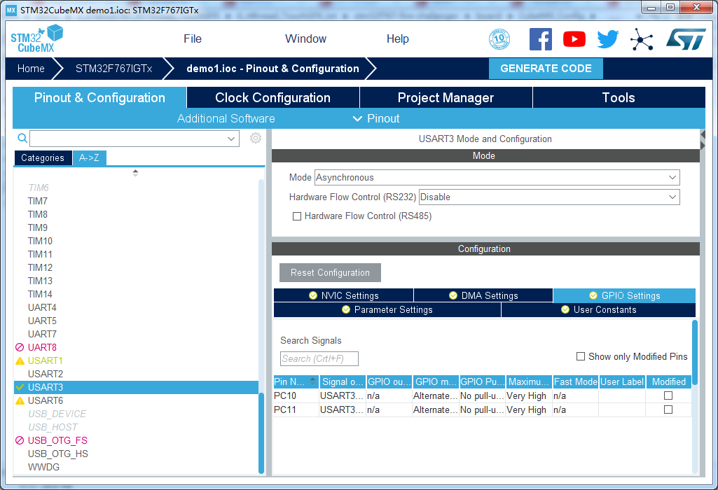The height and width of the screenshot is (490, 718).
Task: Open the YouTube icon link
Action: tap(574, 39)
